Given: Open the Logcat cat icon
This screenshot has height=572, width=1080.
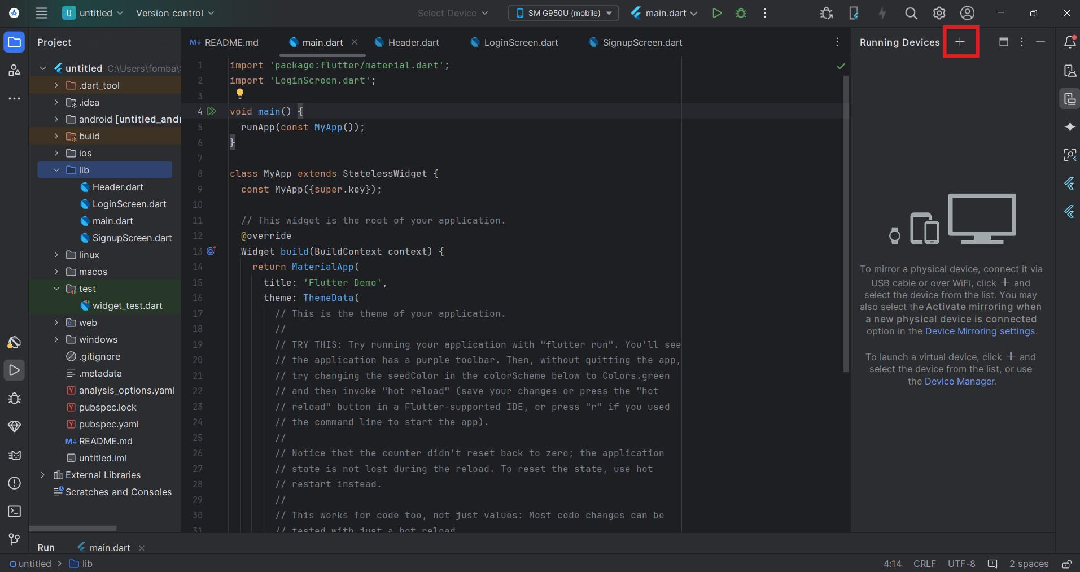Looking at the screenshot, I should pos(14,455).
